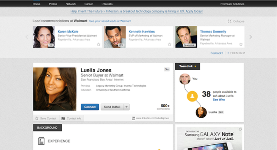The height and width of the screenshot is (150, 277).
Task: Open Premium Solutions in the nav bar
Action: 232,4
